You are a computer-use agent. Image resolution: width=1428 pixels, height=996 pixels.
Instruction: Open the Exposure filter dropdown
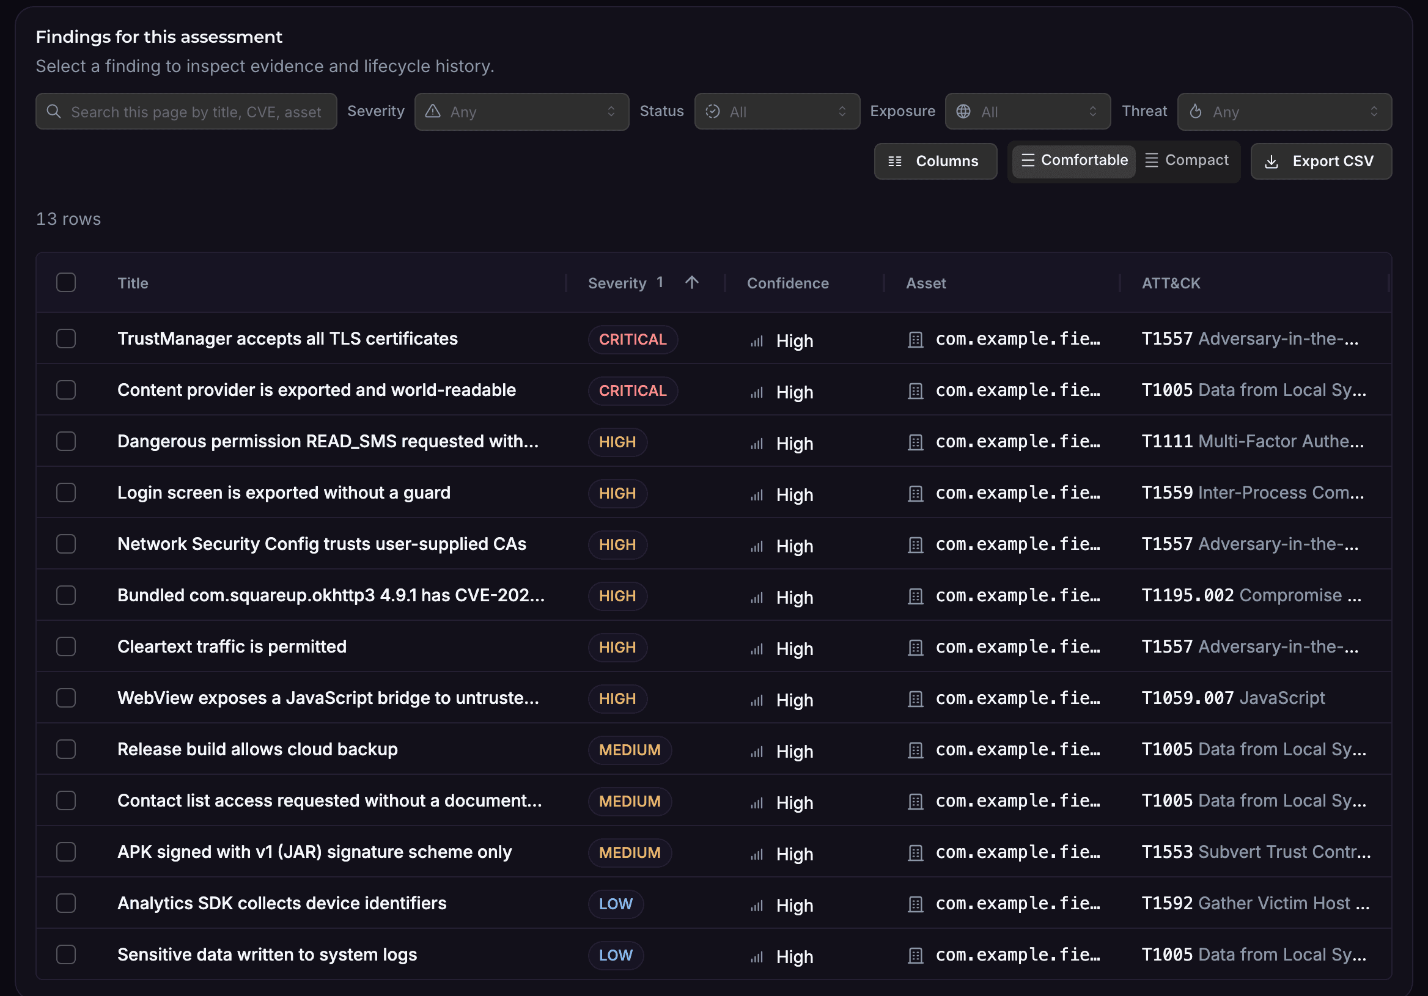[x=1028, y=112]
